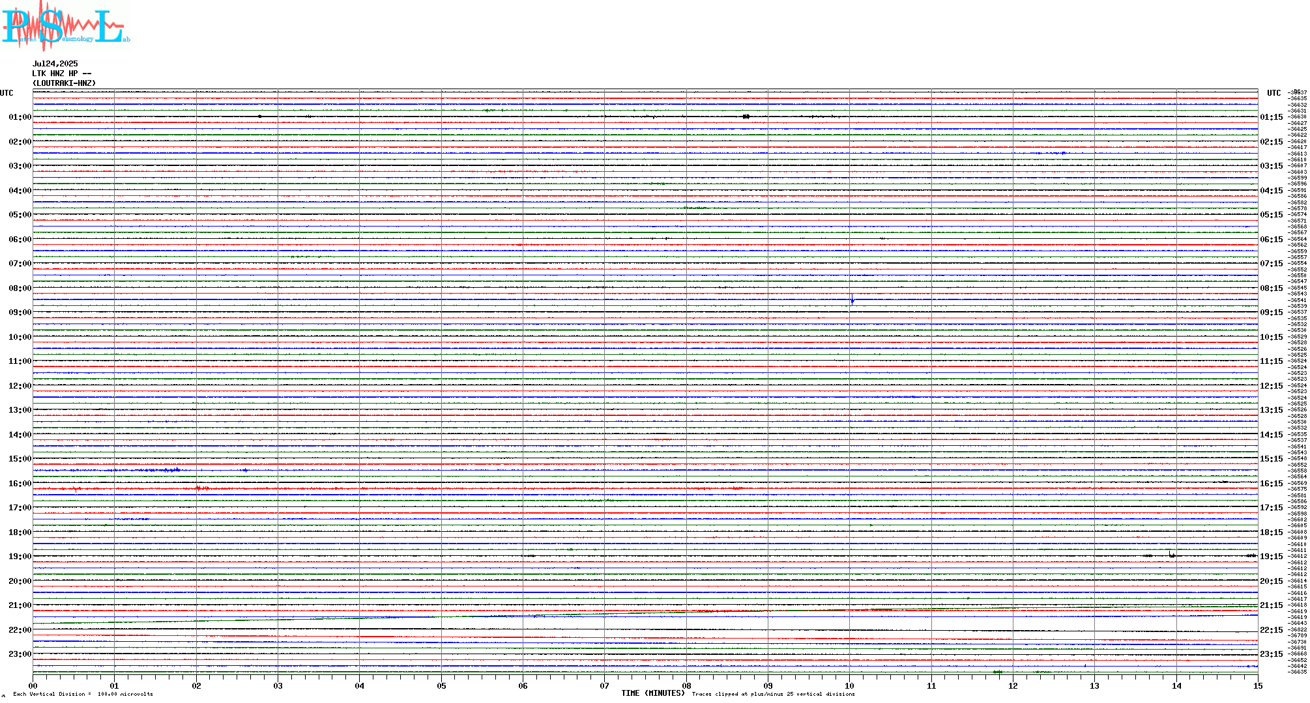Click the 02:15 row-end time label
Viewport: 1310px width, 703px height.
pyautogui.click(x=1272, y=142)
